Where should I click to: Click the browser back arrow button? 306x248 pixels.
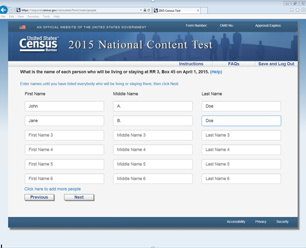(4, 10)
